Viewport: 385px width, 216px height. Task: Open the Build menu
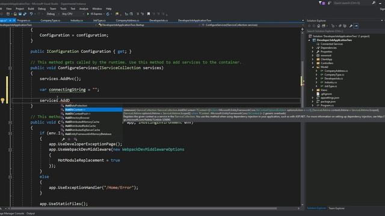coord(31,8)
